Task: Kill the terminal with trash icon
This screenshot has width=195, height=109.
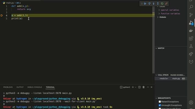Action: tap(144, 87)
